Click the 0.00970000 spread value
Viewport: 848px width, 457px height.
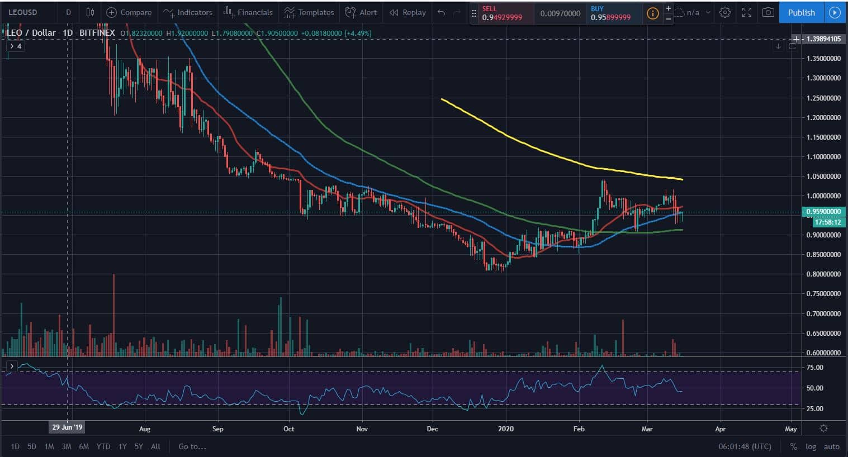(560, 13)
